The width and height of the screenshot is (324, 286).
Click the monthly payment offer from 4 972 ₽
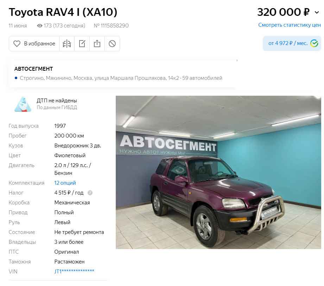292,43
